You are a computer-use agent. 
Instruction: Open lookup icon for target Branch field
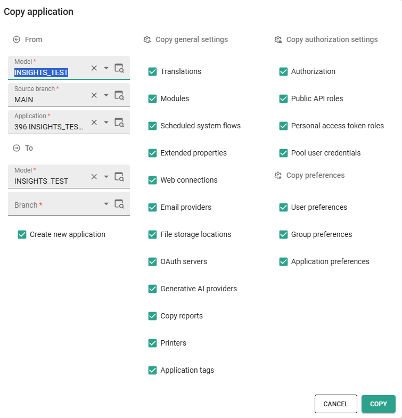click(x=119, y=204)
